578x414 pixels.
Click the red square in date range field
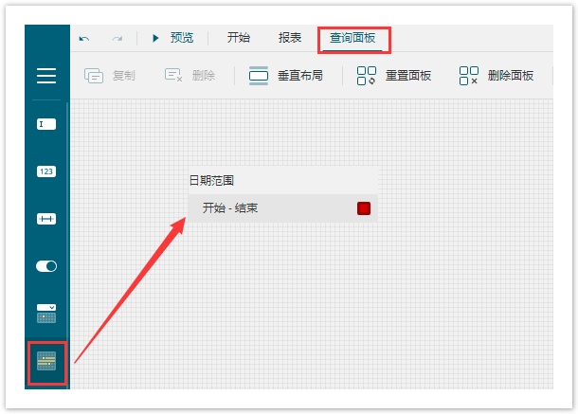tap(364, 208)
